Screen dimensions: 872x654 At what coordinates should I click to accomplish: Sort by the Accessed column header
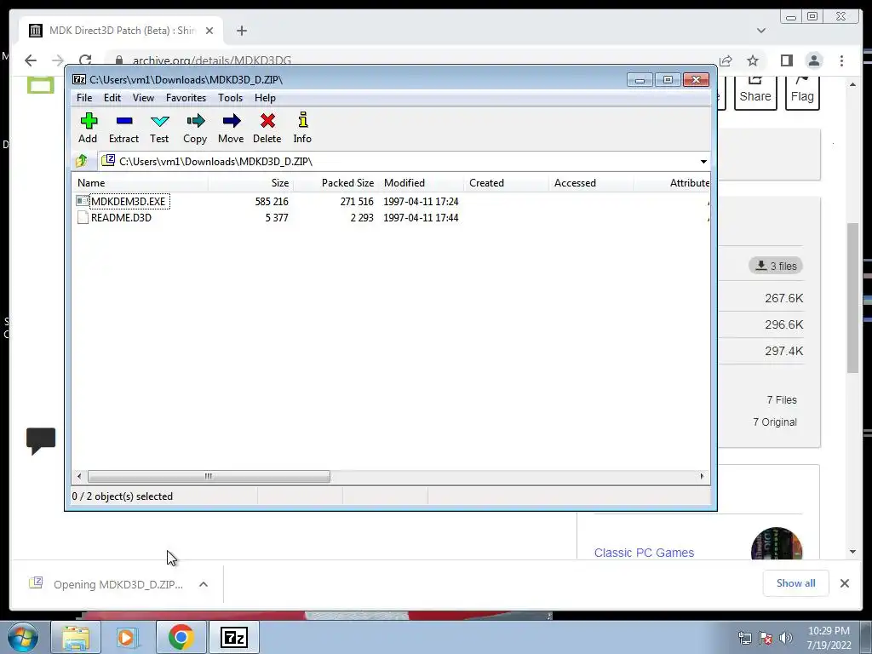[x=591, y=183]
